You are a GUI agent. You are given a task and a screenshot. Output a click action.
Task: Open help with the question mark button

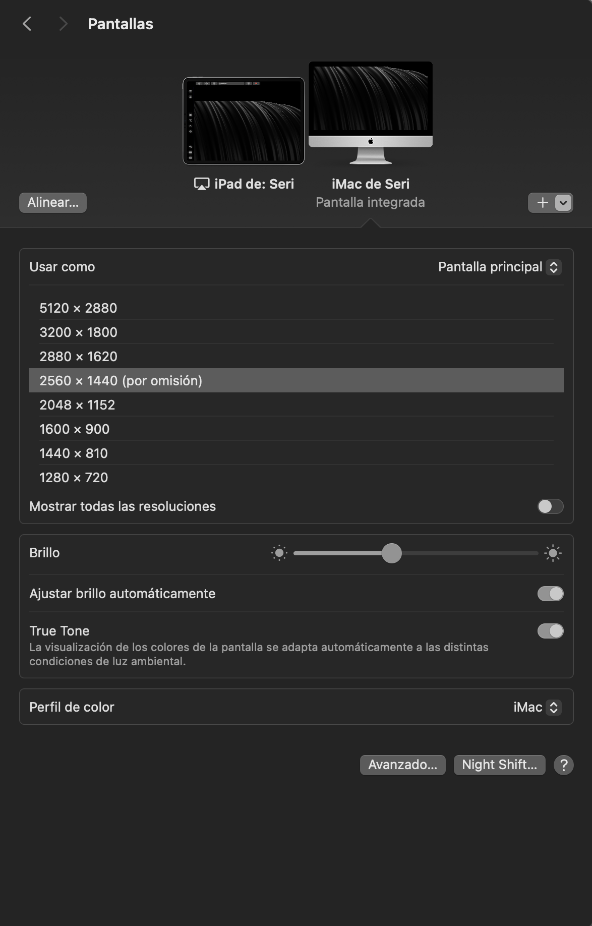tap(564, 765)
